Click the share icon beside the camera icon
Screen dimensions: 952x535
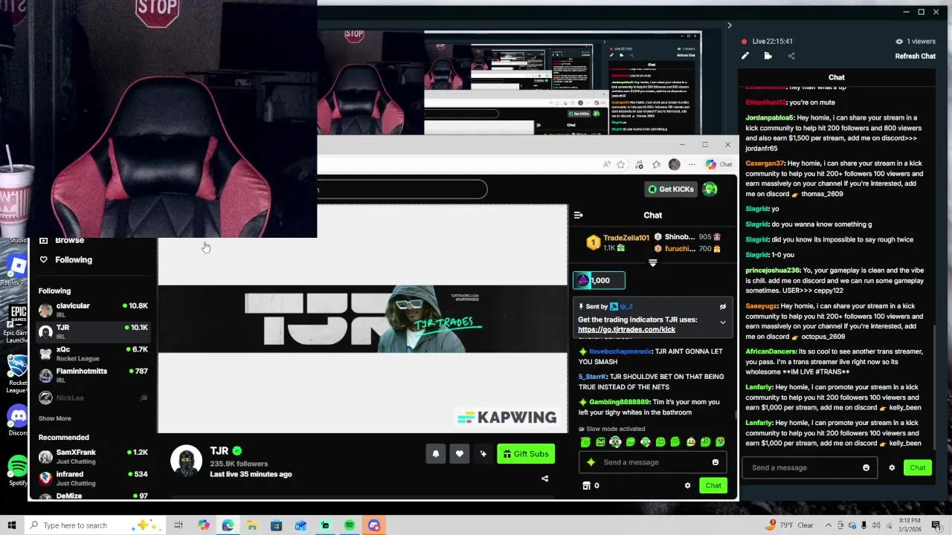tap(791, 56)
